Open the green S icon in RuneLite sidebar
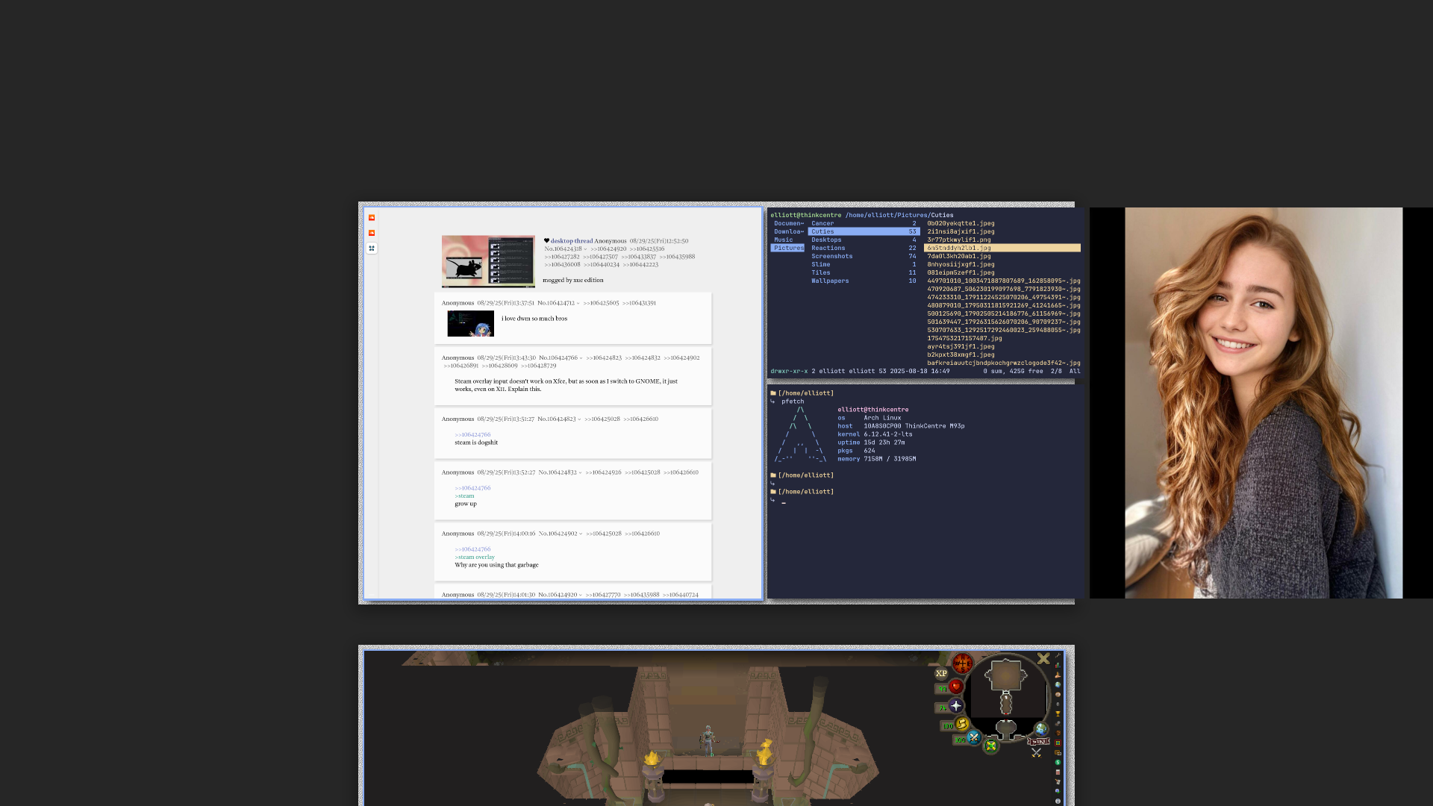The width and height of the screenshot is (1433, 806). pyautogui.click(x=1058, y=762)
